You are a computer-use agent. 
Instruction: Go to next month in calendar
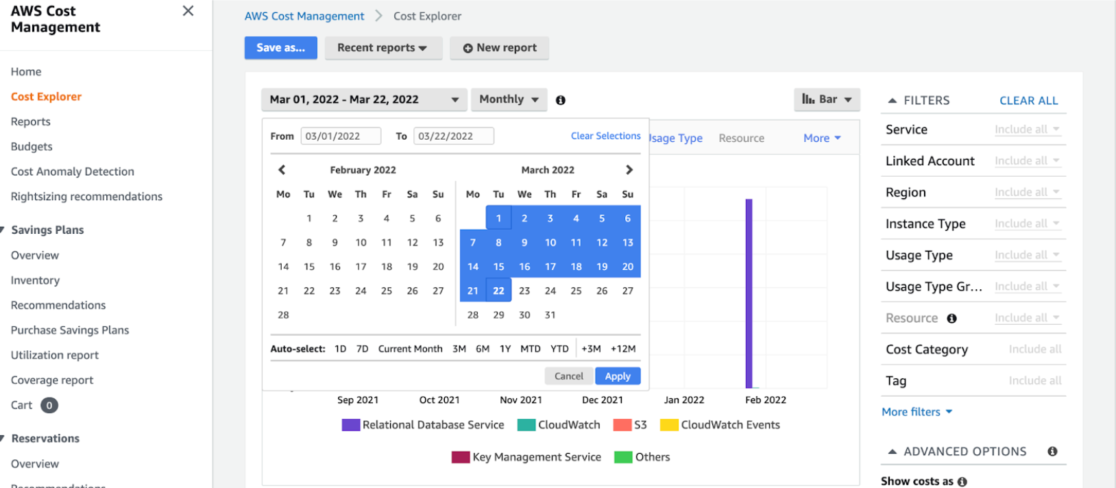[629, 170]
